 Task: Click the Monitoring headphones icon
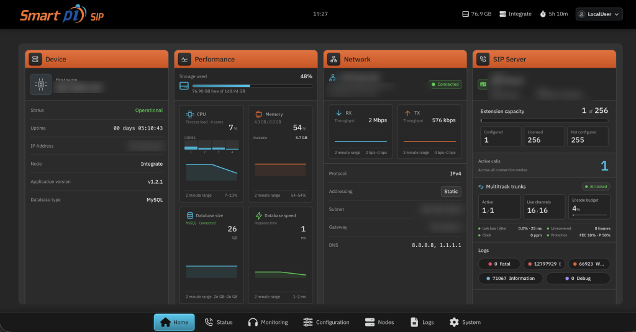[x=253, y=322]
